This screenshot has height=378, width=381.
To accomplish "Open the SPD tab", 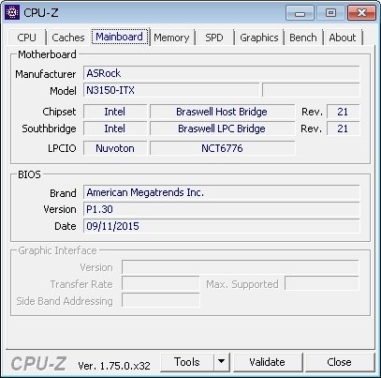I will pyautogui.click(x=214, y=38).
